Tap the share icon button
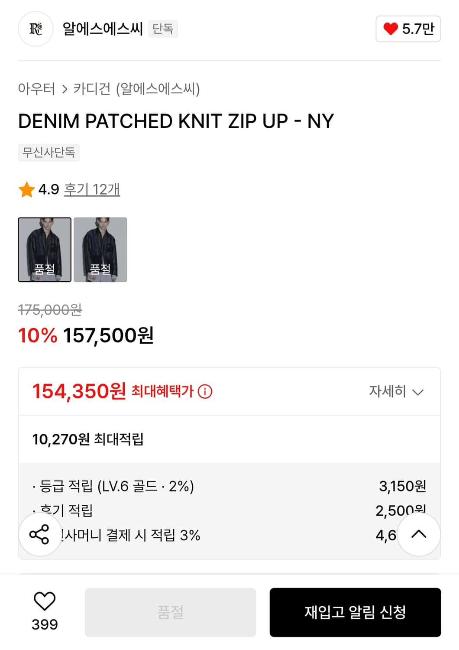The width and height of the screenshot is (459, 650). tap(39, 534)
